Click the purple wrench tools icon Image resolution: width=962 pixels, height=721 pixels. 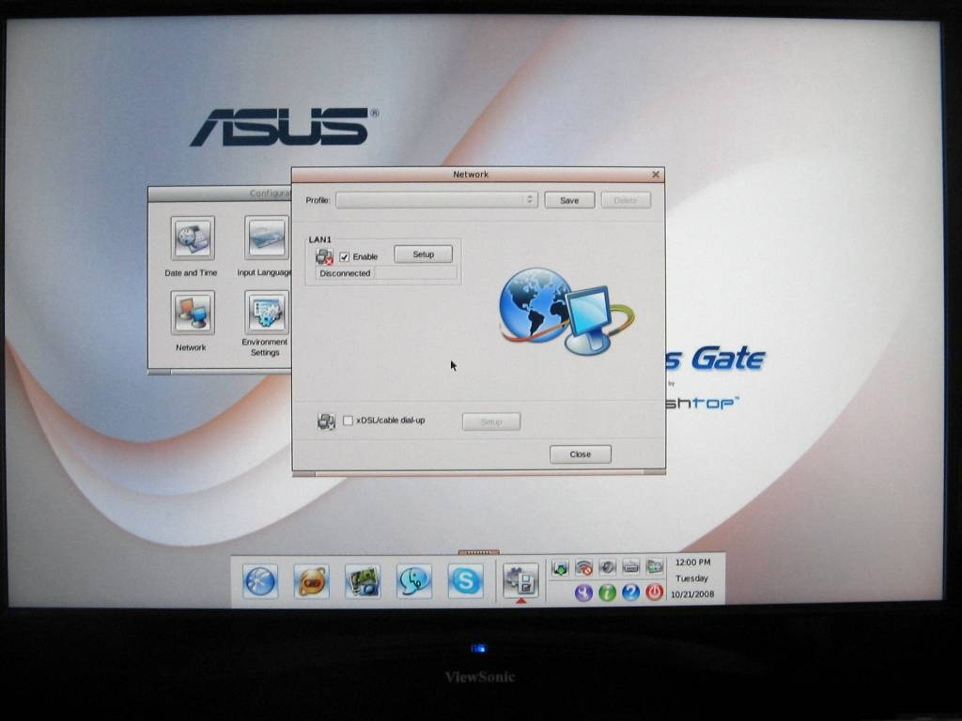pyautogui.click(x=583, y=592)
